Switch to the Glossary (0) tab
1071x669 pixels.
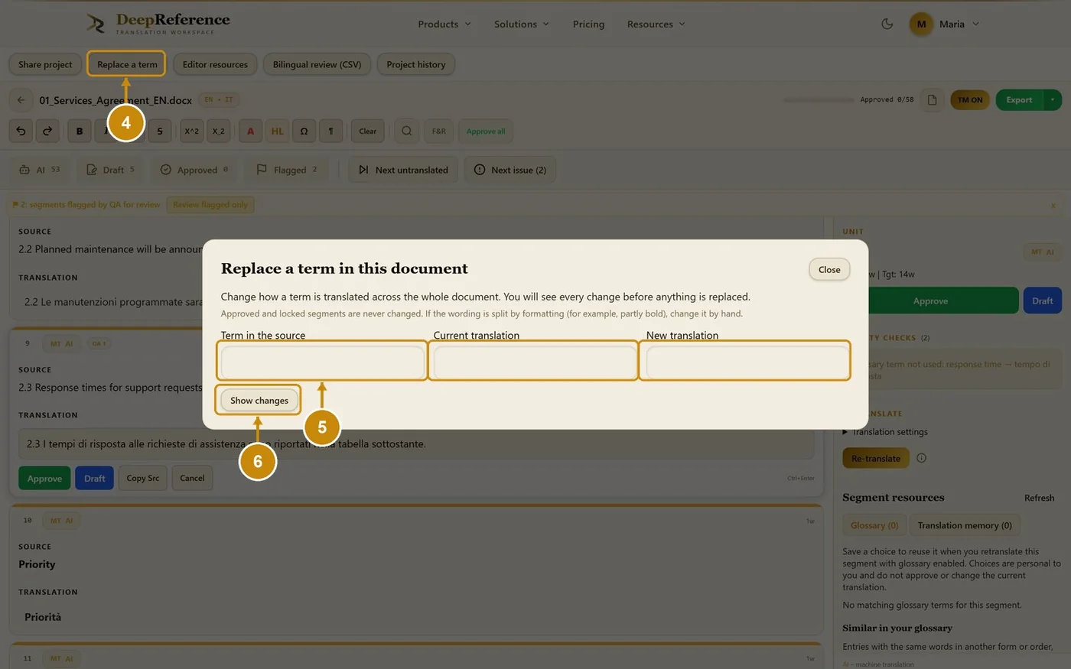click(874, 525)
